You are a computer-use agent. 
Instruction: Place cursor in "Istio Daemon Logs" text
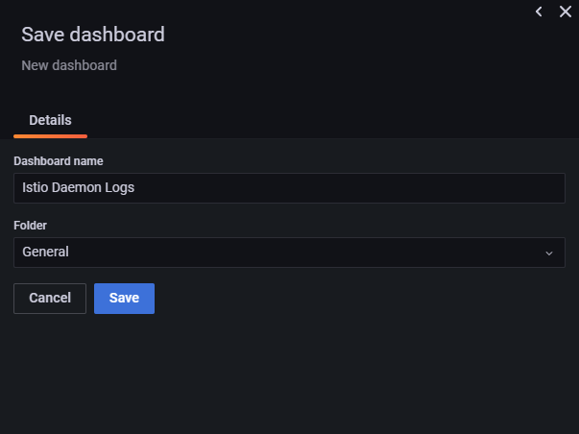point(79,188)
